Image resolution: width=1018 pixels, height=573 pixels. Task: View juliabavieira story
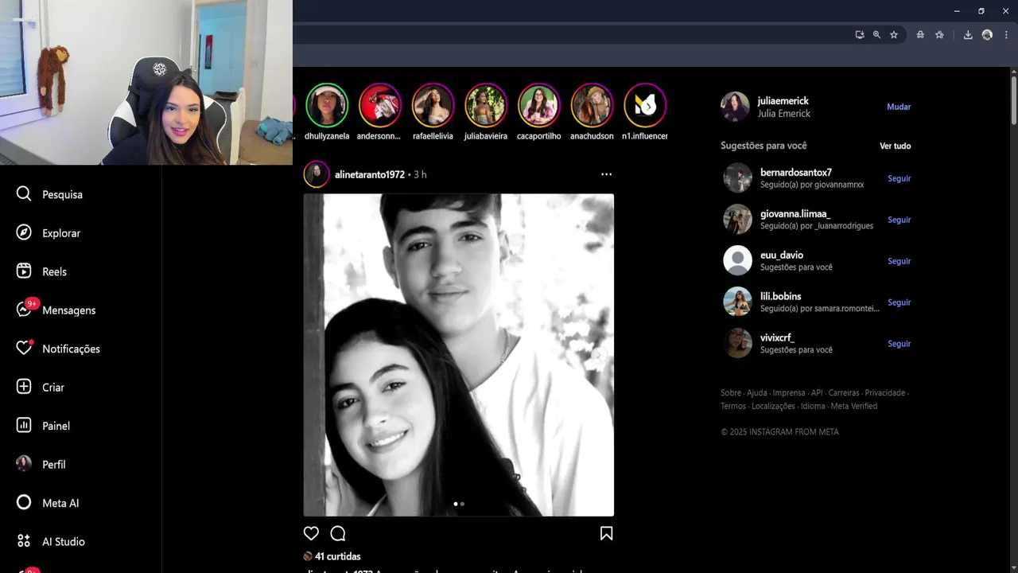tap(485, 105)
